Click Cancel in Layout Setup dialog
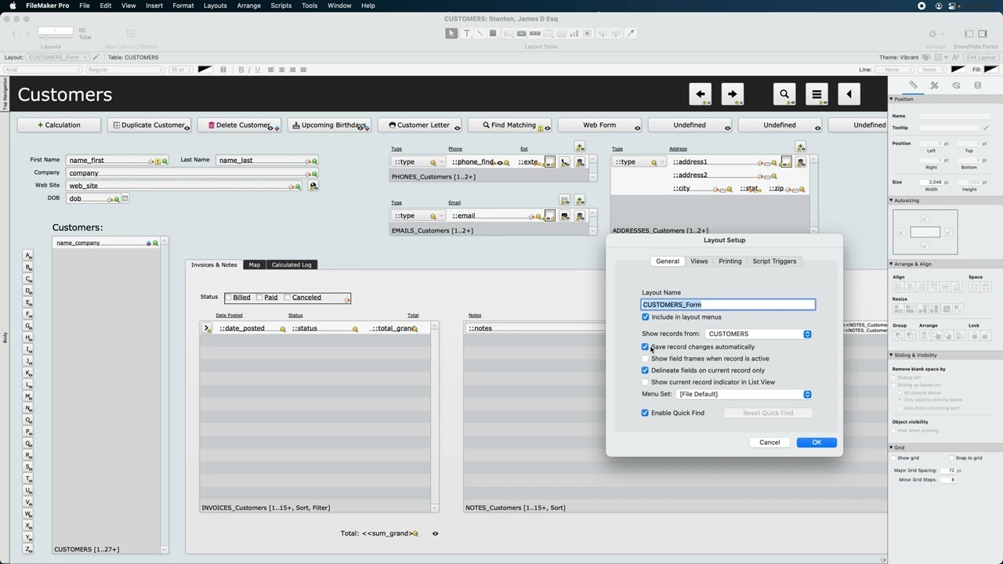The width and height of the screenshot is (1003, 564). click(769, 443)
